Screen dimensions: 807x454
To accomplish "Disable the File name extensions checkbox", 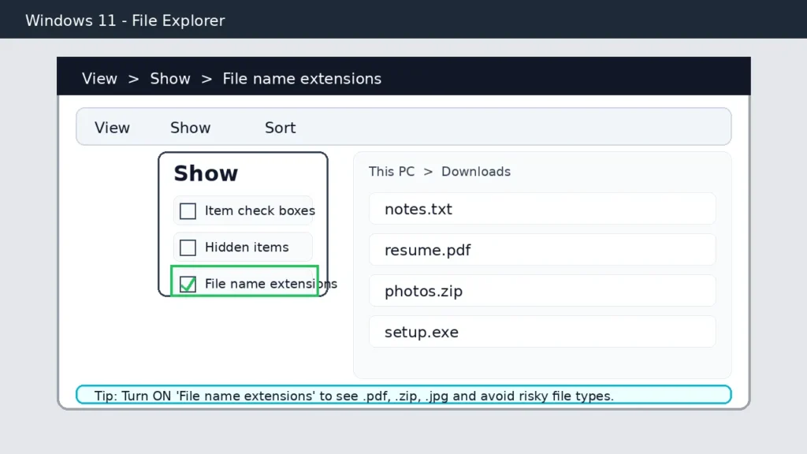I will (188, 284).
